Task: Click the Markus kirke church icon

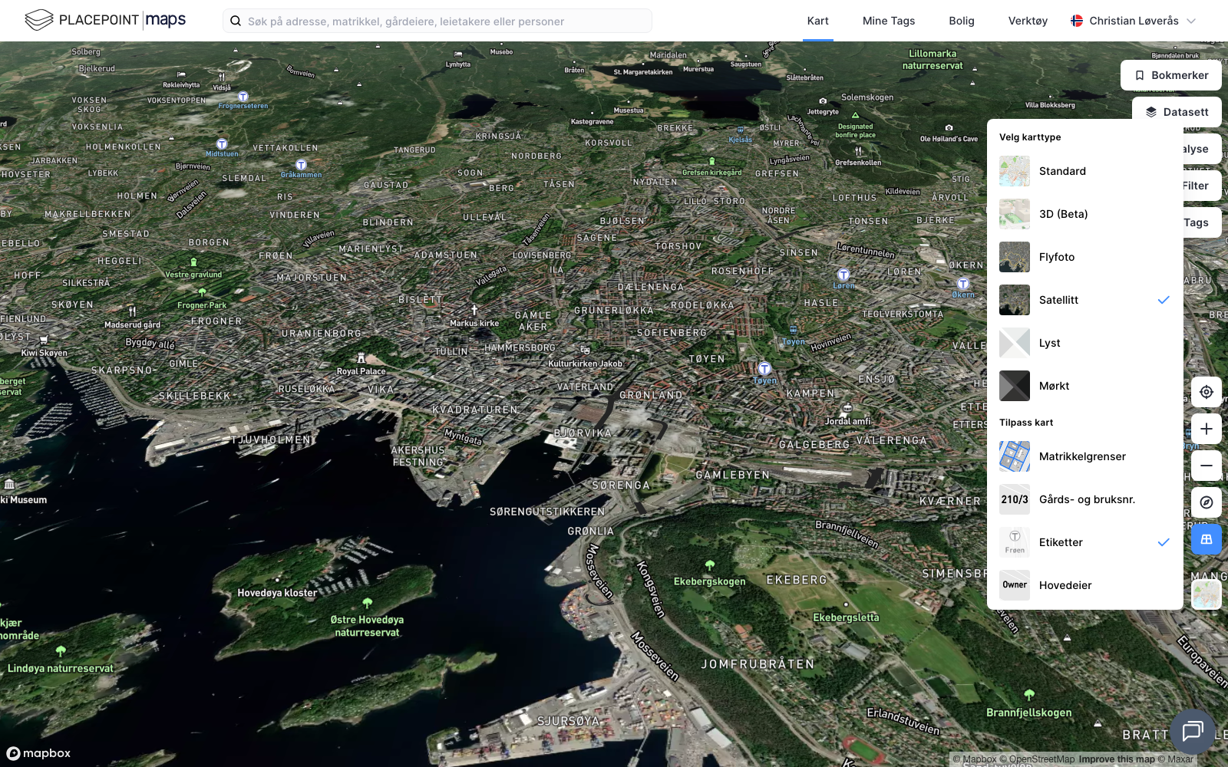Action: [x=474, y=311]
